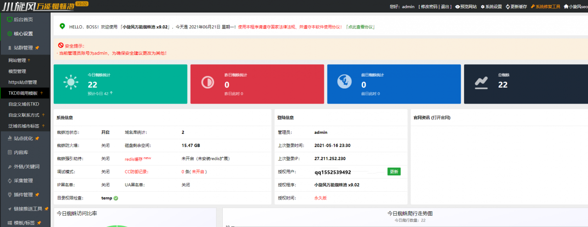The height and width of the screenshot is (227, 588).
Task: Click the sun icon in today's spider stats card
Action: coord(71,83)
